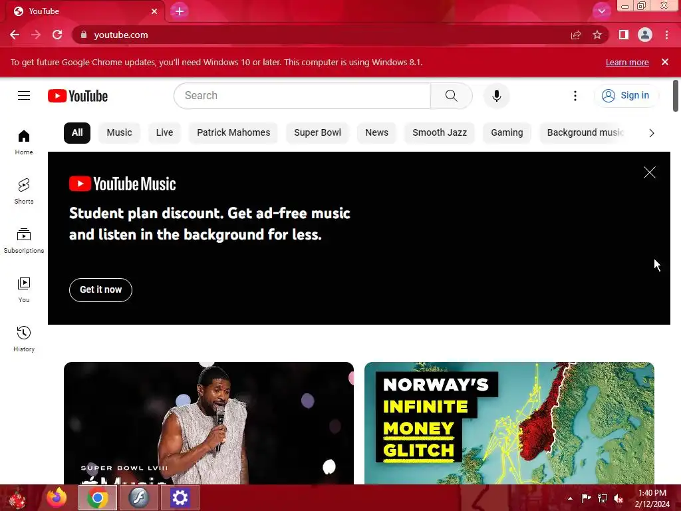Click the browser back arrow
The height and width of the screenshot is (511, 681).
(x=15, y=35)
